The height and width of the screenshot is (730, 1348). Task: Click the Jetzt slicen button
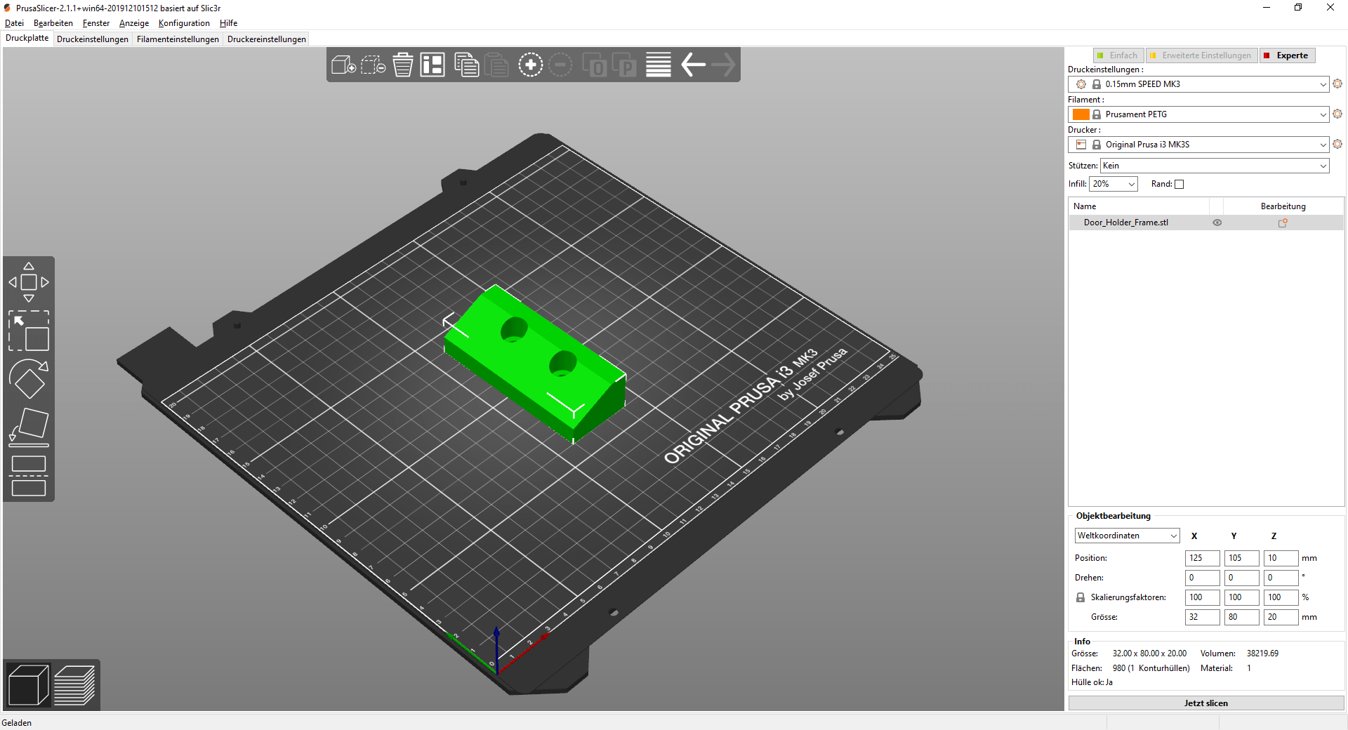click(x=1206, y=703)
